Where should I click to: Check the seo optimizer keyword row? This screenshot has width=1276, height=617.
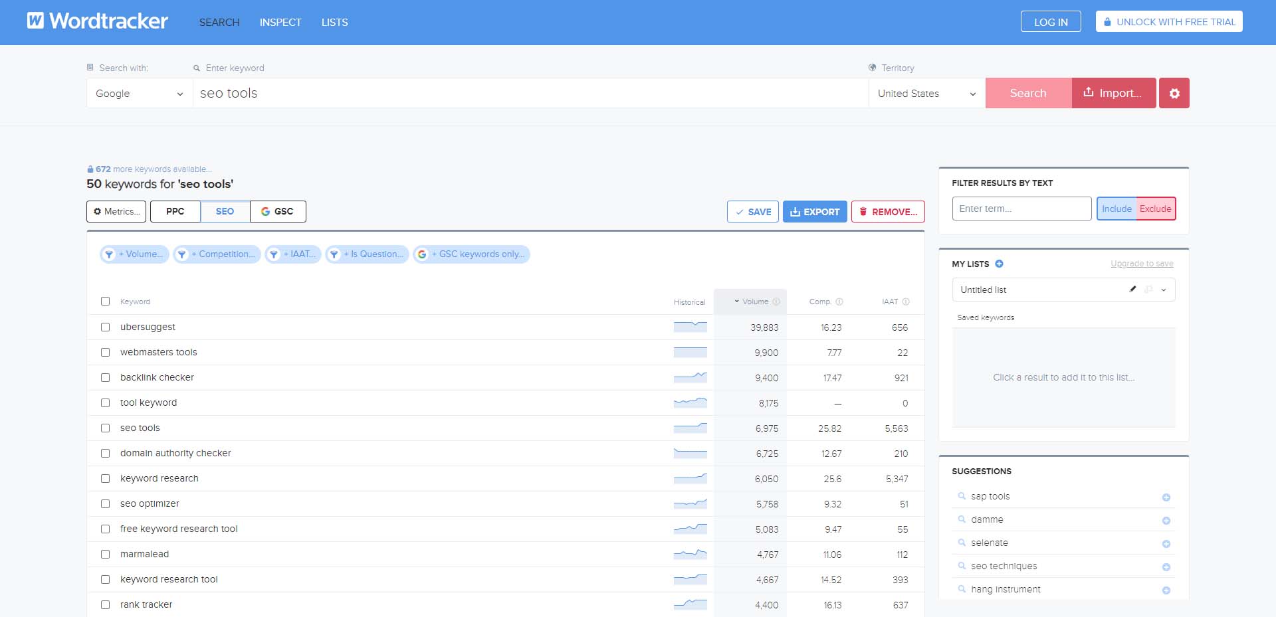point(105,503)
